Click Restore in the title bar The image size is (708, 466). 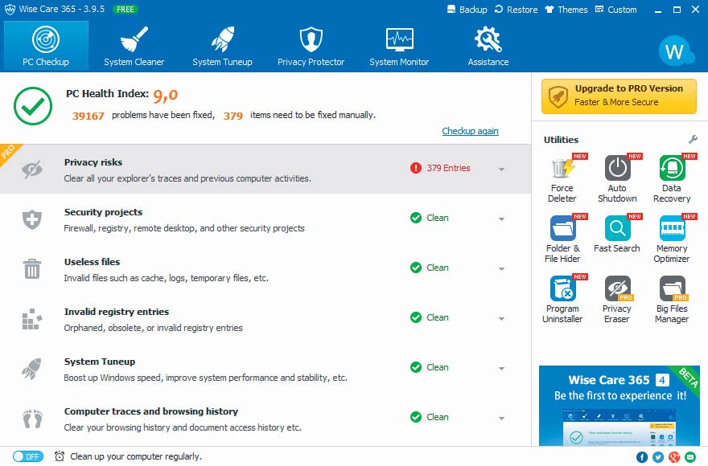coord(516,10)
